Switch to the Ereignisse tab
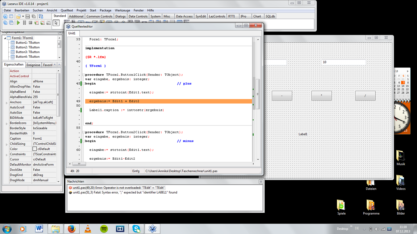Viewport: 417px width, 234px height. point(33,65)
